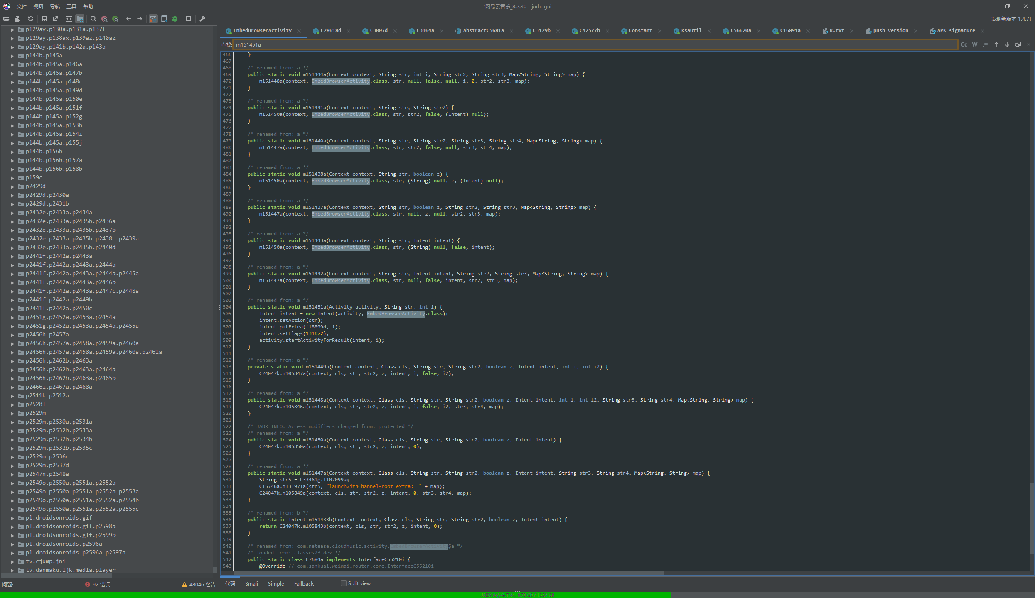The width and height of the screenshot is (1035, 598).
Task: Switch to the push_version tab
Action: (x=890, y=30)
